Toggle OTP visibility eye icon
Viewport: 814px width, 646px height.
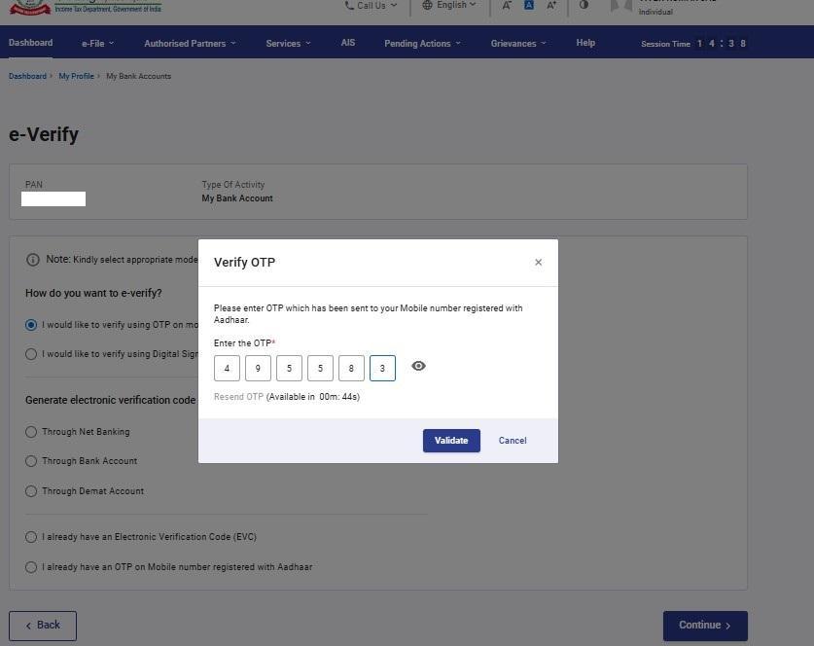(418, 367)
